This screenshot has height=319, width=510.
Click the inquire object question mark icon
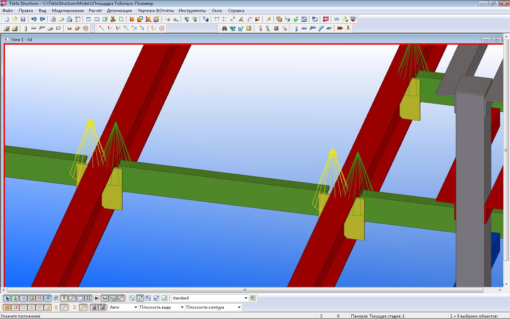pyautogui.click(x=205, y=19)
